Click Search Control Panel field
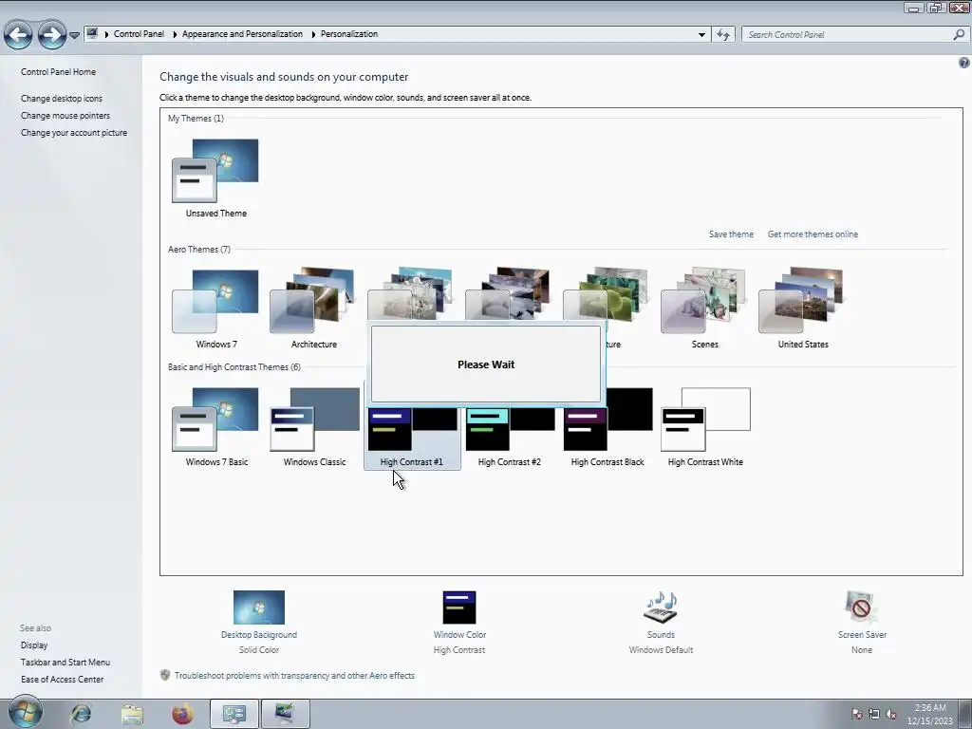Image resolution: width=972 pixels, height=729 pixels. (847, 35)
